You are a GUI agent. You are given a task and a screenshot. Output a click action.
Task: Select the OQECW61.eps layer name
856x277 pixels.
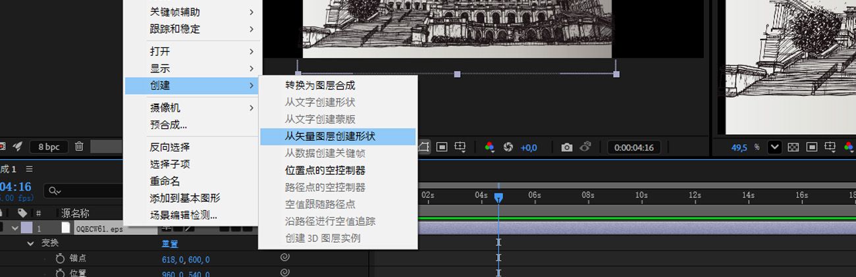tap(99, 229)
